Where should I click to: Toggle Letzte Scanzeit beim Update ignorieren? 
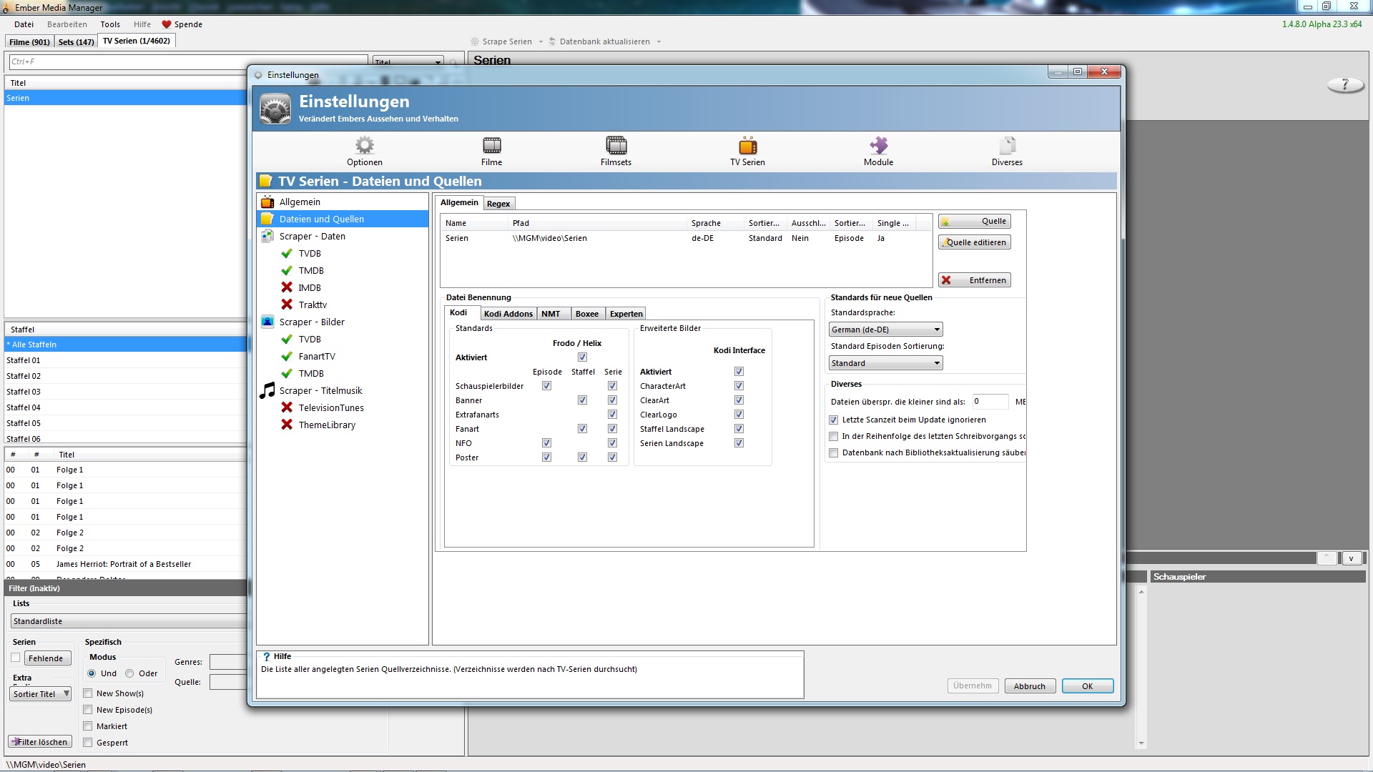click(833, 420)
